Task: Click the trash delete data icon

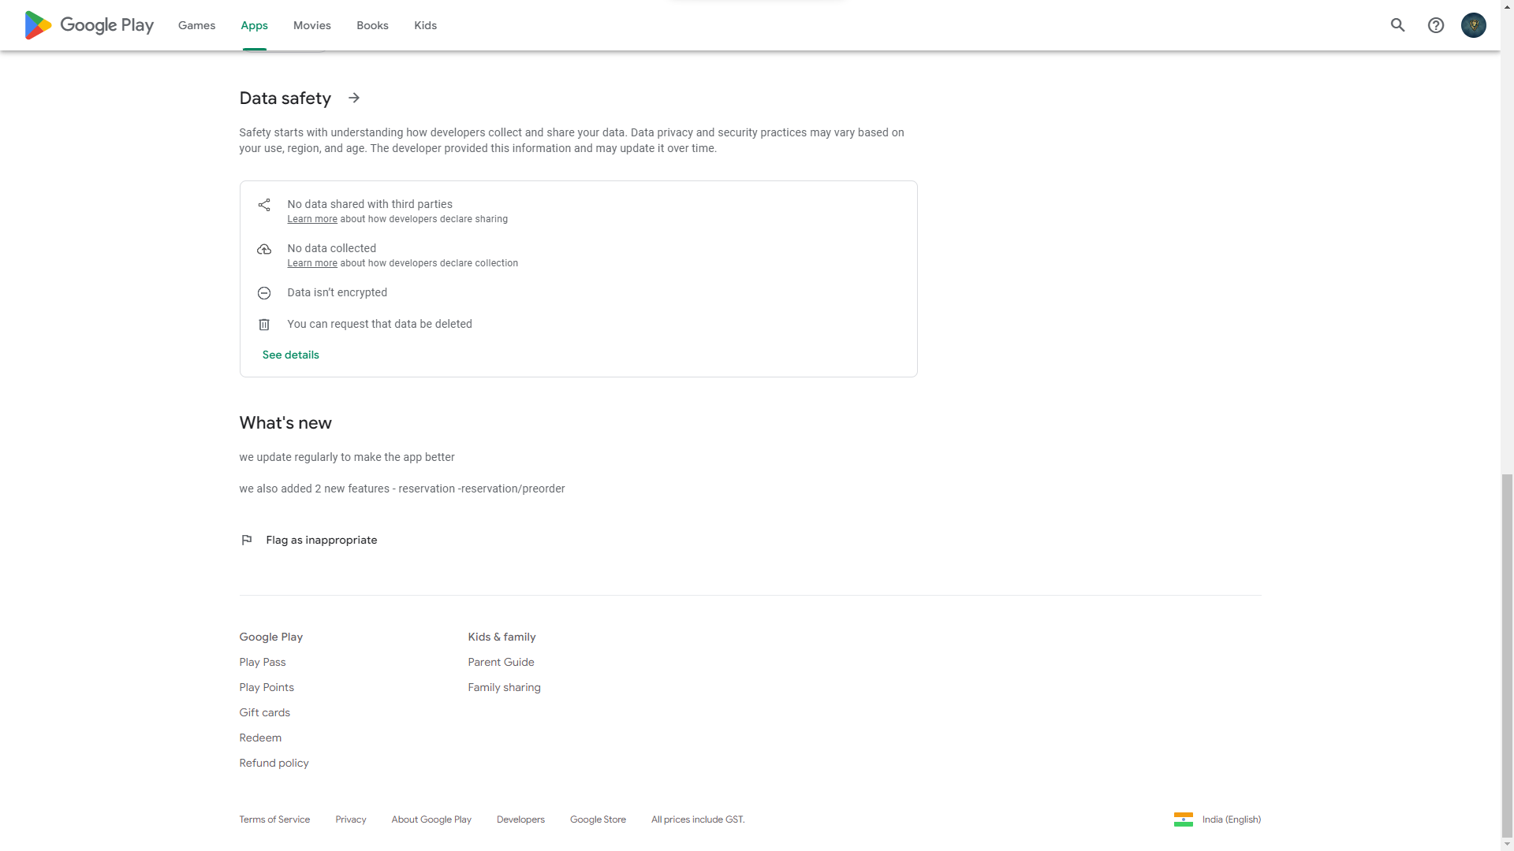Action: pyautogui.click(x=264, y=325)
